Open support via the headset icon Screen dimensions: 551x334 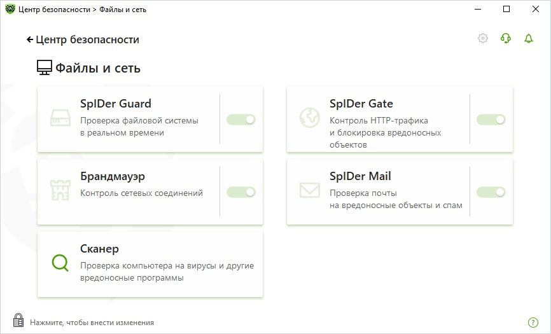tap(506, 39)
